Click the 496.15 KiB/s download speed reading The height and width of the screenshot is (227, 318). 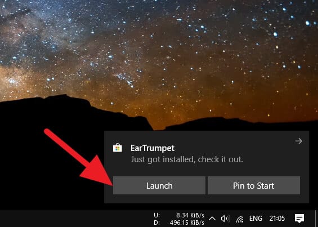click(x=187, y=222)
